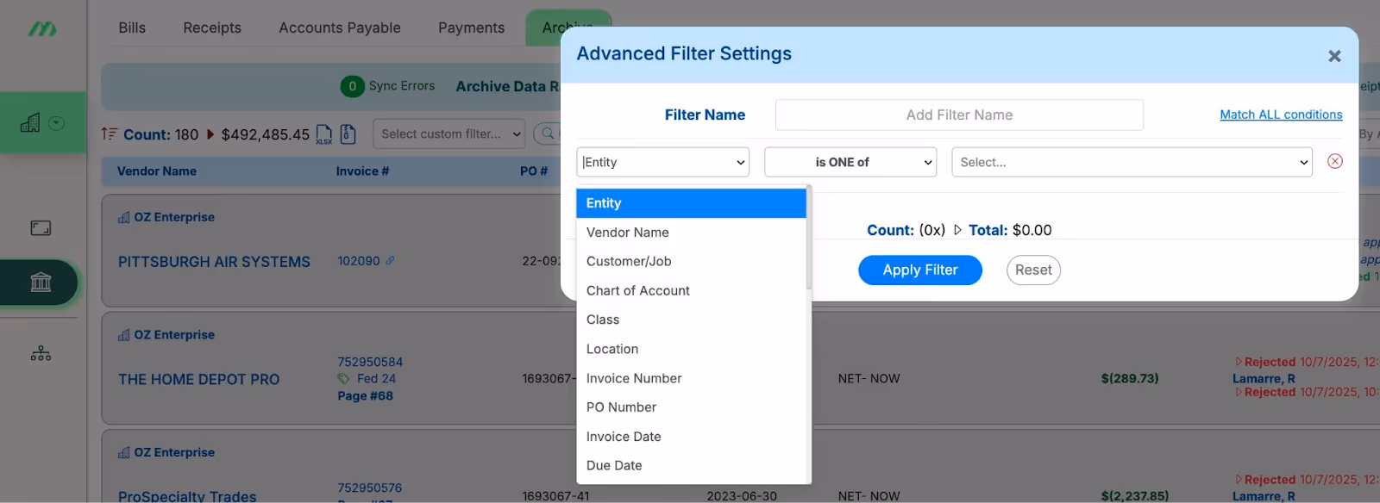This screenshot has width=1380, height=503.
Task: Click the Add Filter Name field
Action: [x=959, y=115]
